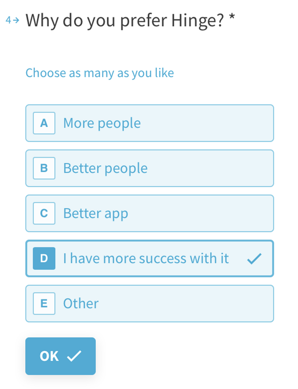Click the arrow icon beside question number

click(x=16, y=20)
